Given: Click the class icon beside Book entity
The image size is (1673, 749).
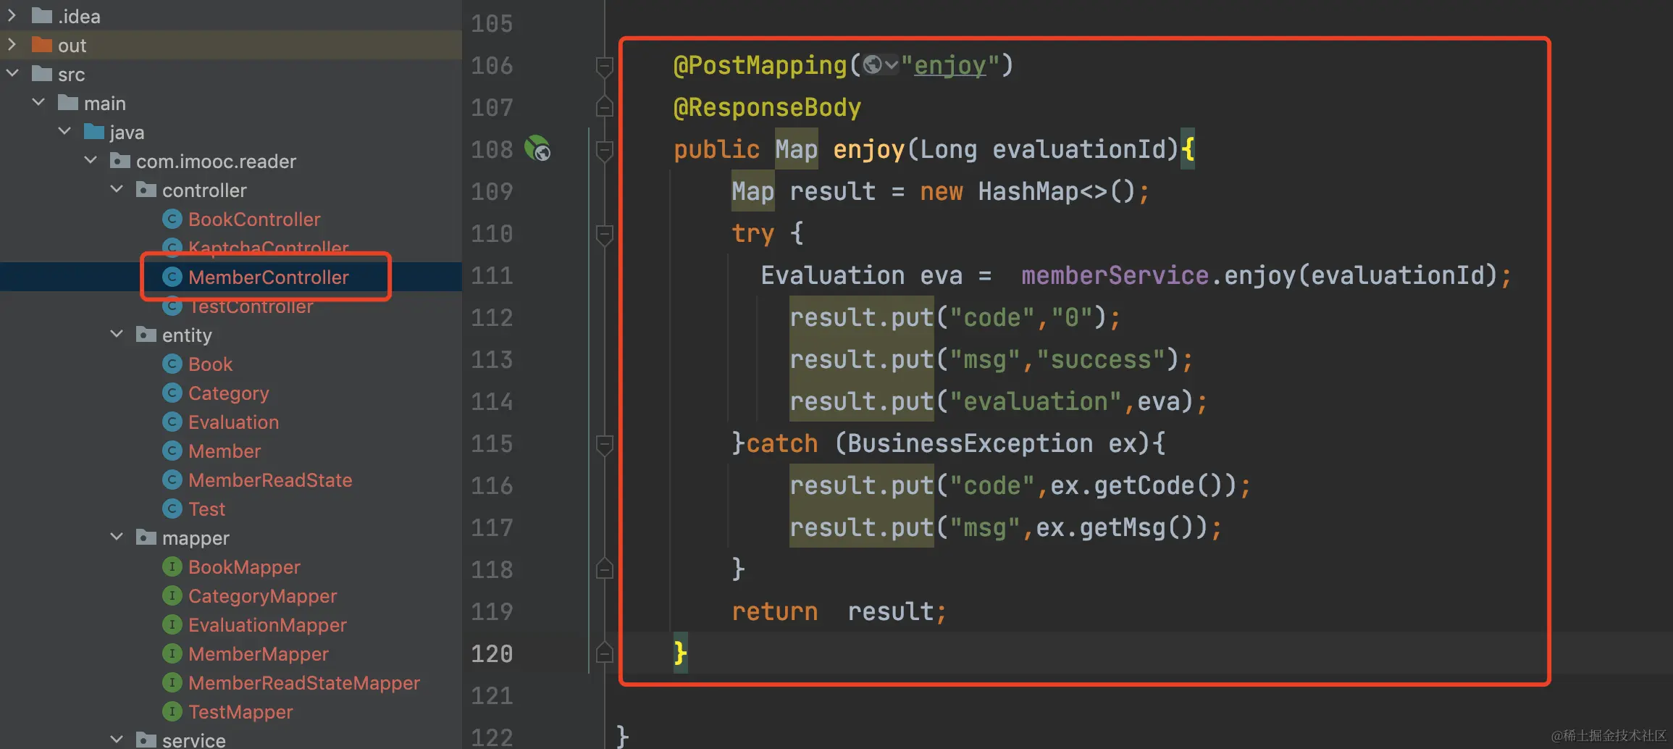Looking at the screenshot, I should (172, 364).
